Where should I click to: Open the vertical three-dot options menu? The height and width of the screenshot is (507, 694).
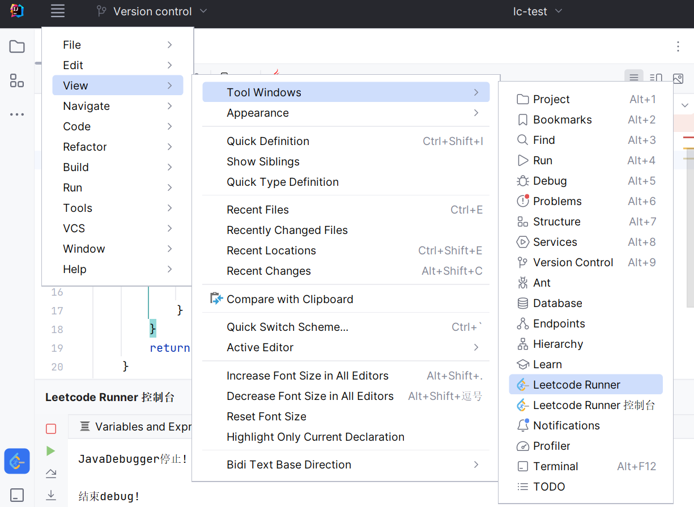pyautogui.click(x=678, y=46)
